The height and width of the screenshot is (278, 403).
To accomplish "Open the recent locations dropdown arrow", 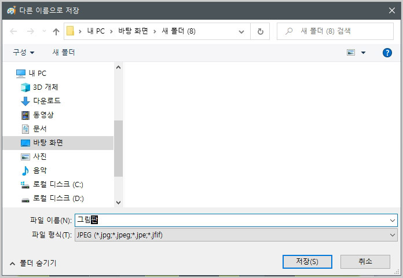I will coord(44,31).
